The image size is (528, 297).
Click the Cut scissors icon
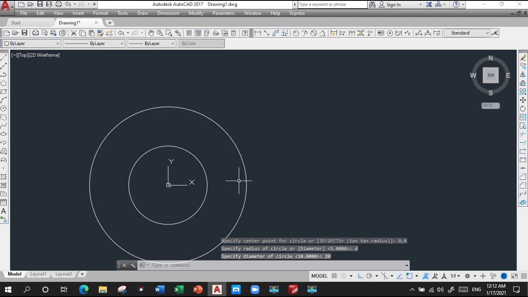tap(74, 33)
